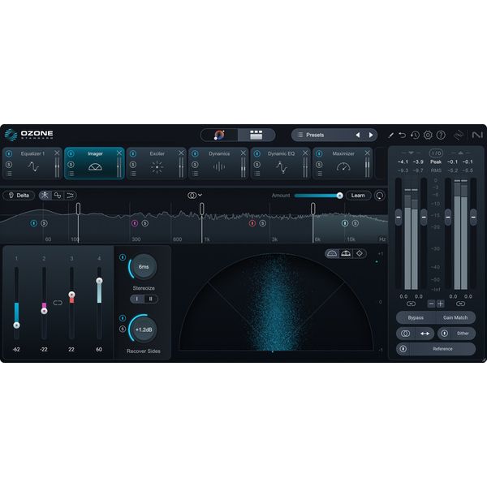
Task: Select Stereoize mode I
Action: click(x=137, y=299)
